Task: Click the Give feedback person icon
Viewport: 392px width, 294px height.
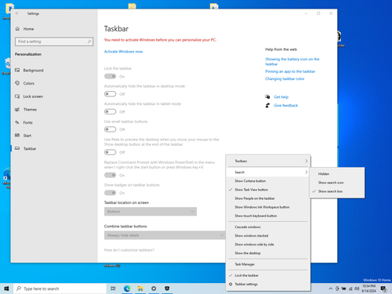Action: (x=267, y=105)
